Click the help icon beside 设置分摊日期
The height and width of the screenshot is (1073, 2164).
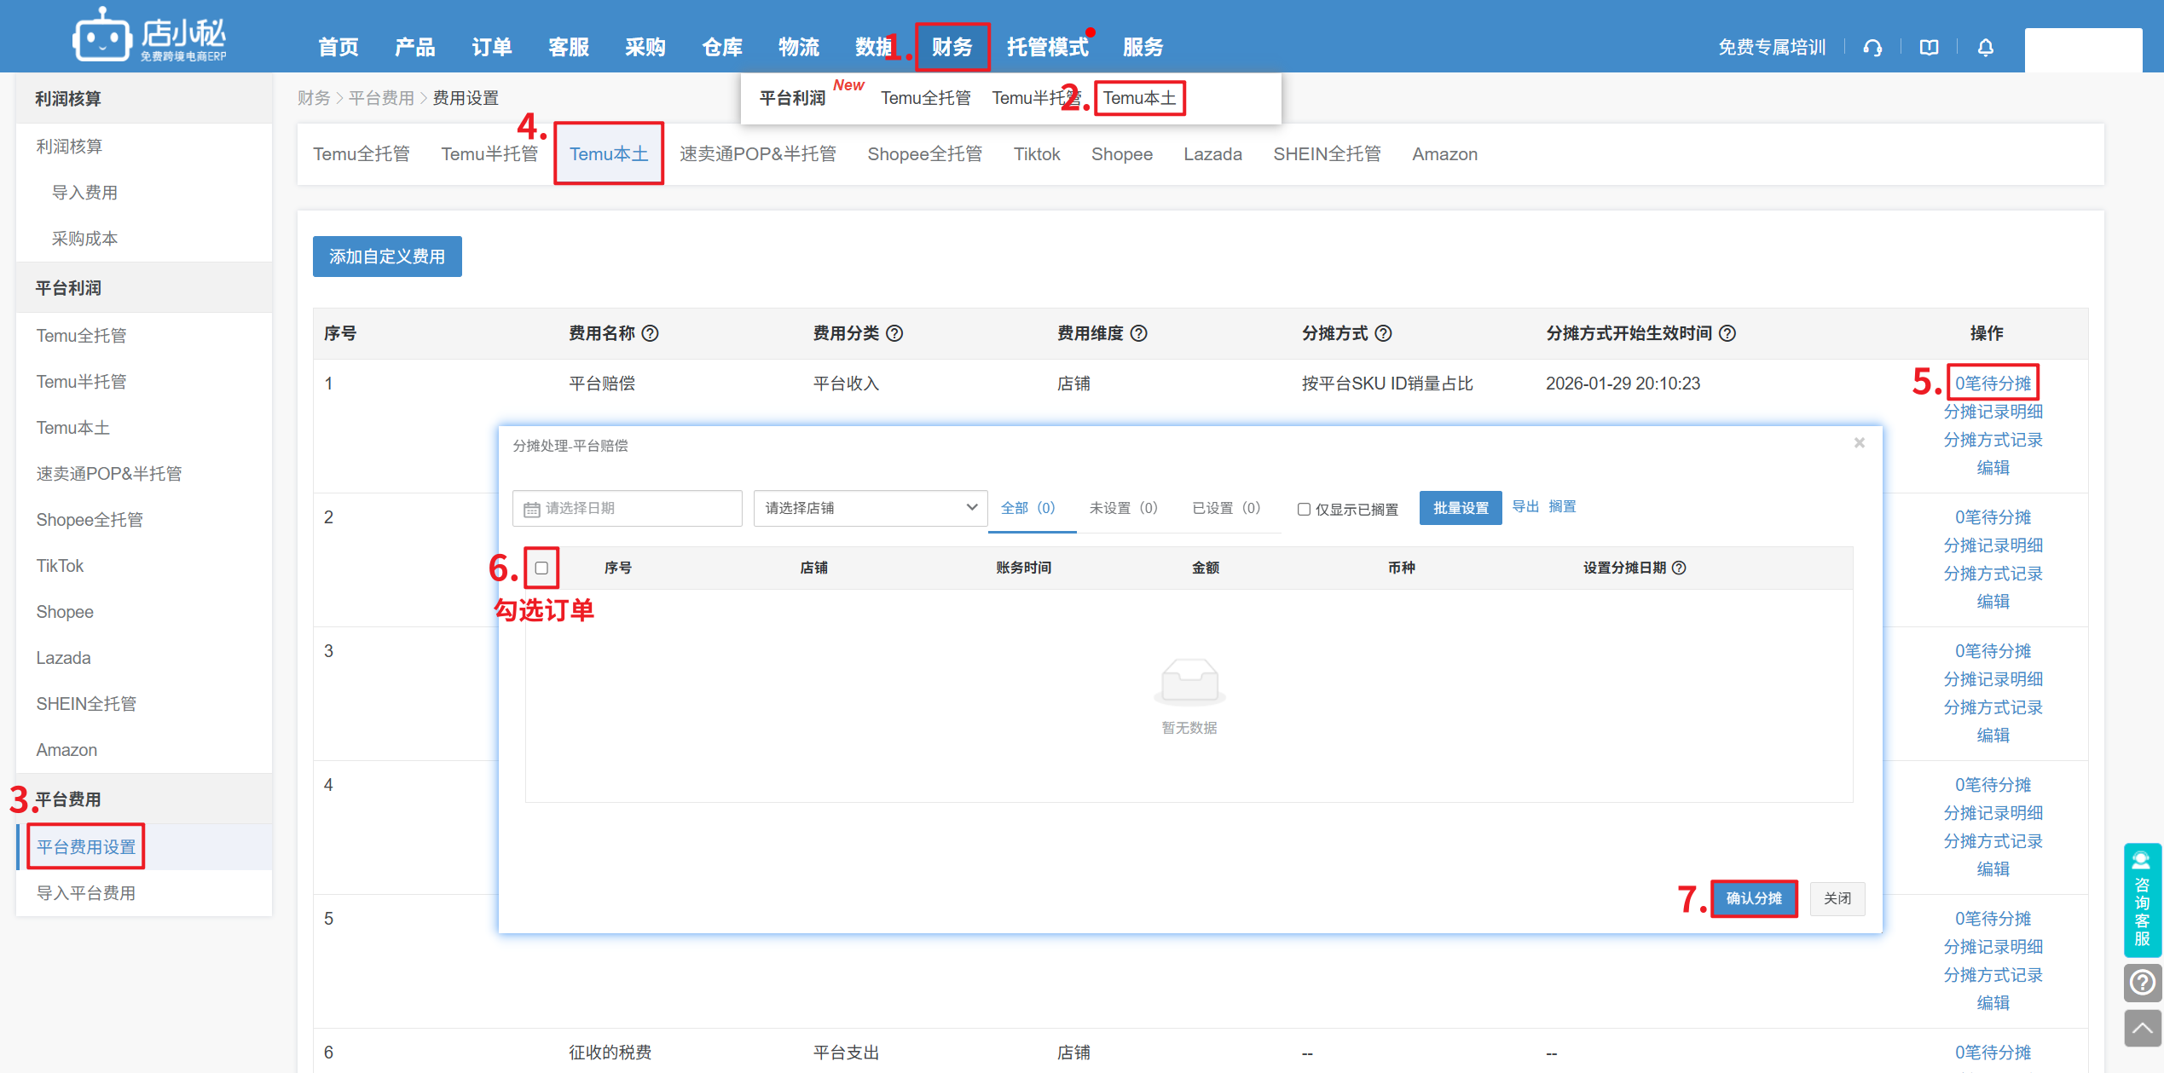[x=1679, y=568]
